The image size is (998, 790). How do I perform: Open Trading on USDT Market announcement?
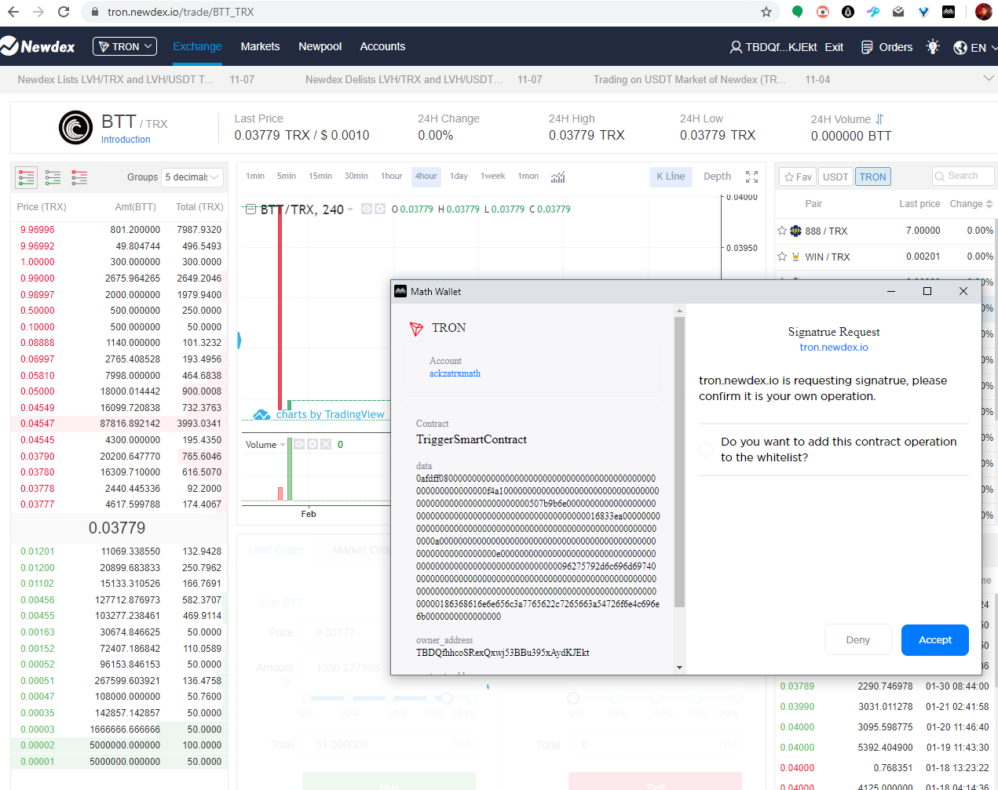tap(689, 79)
